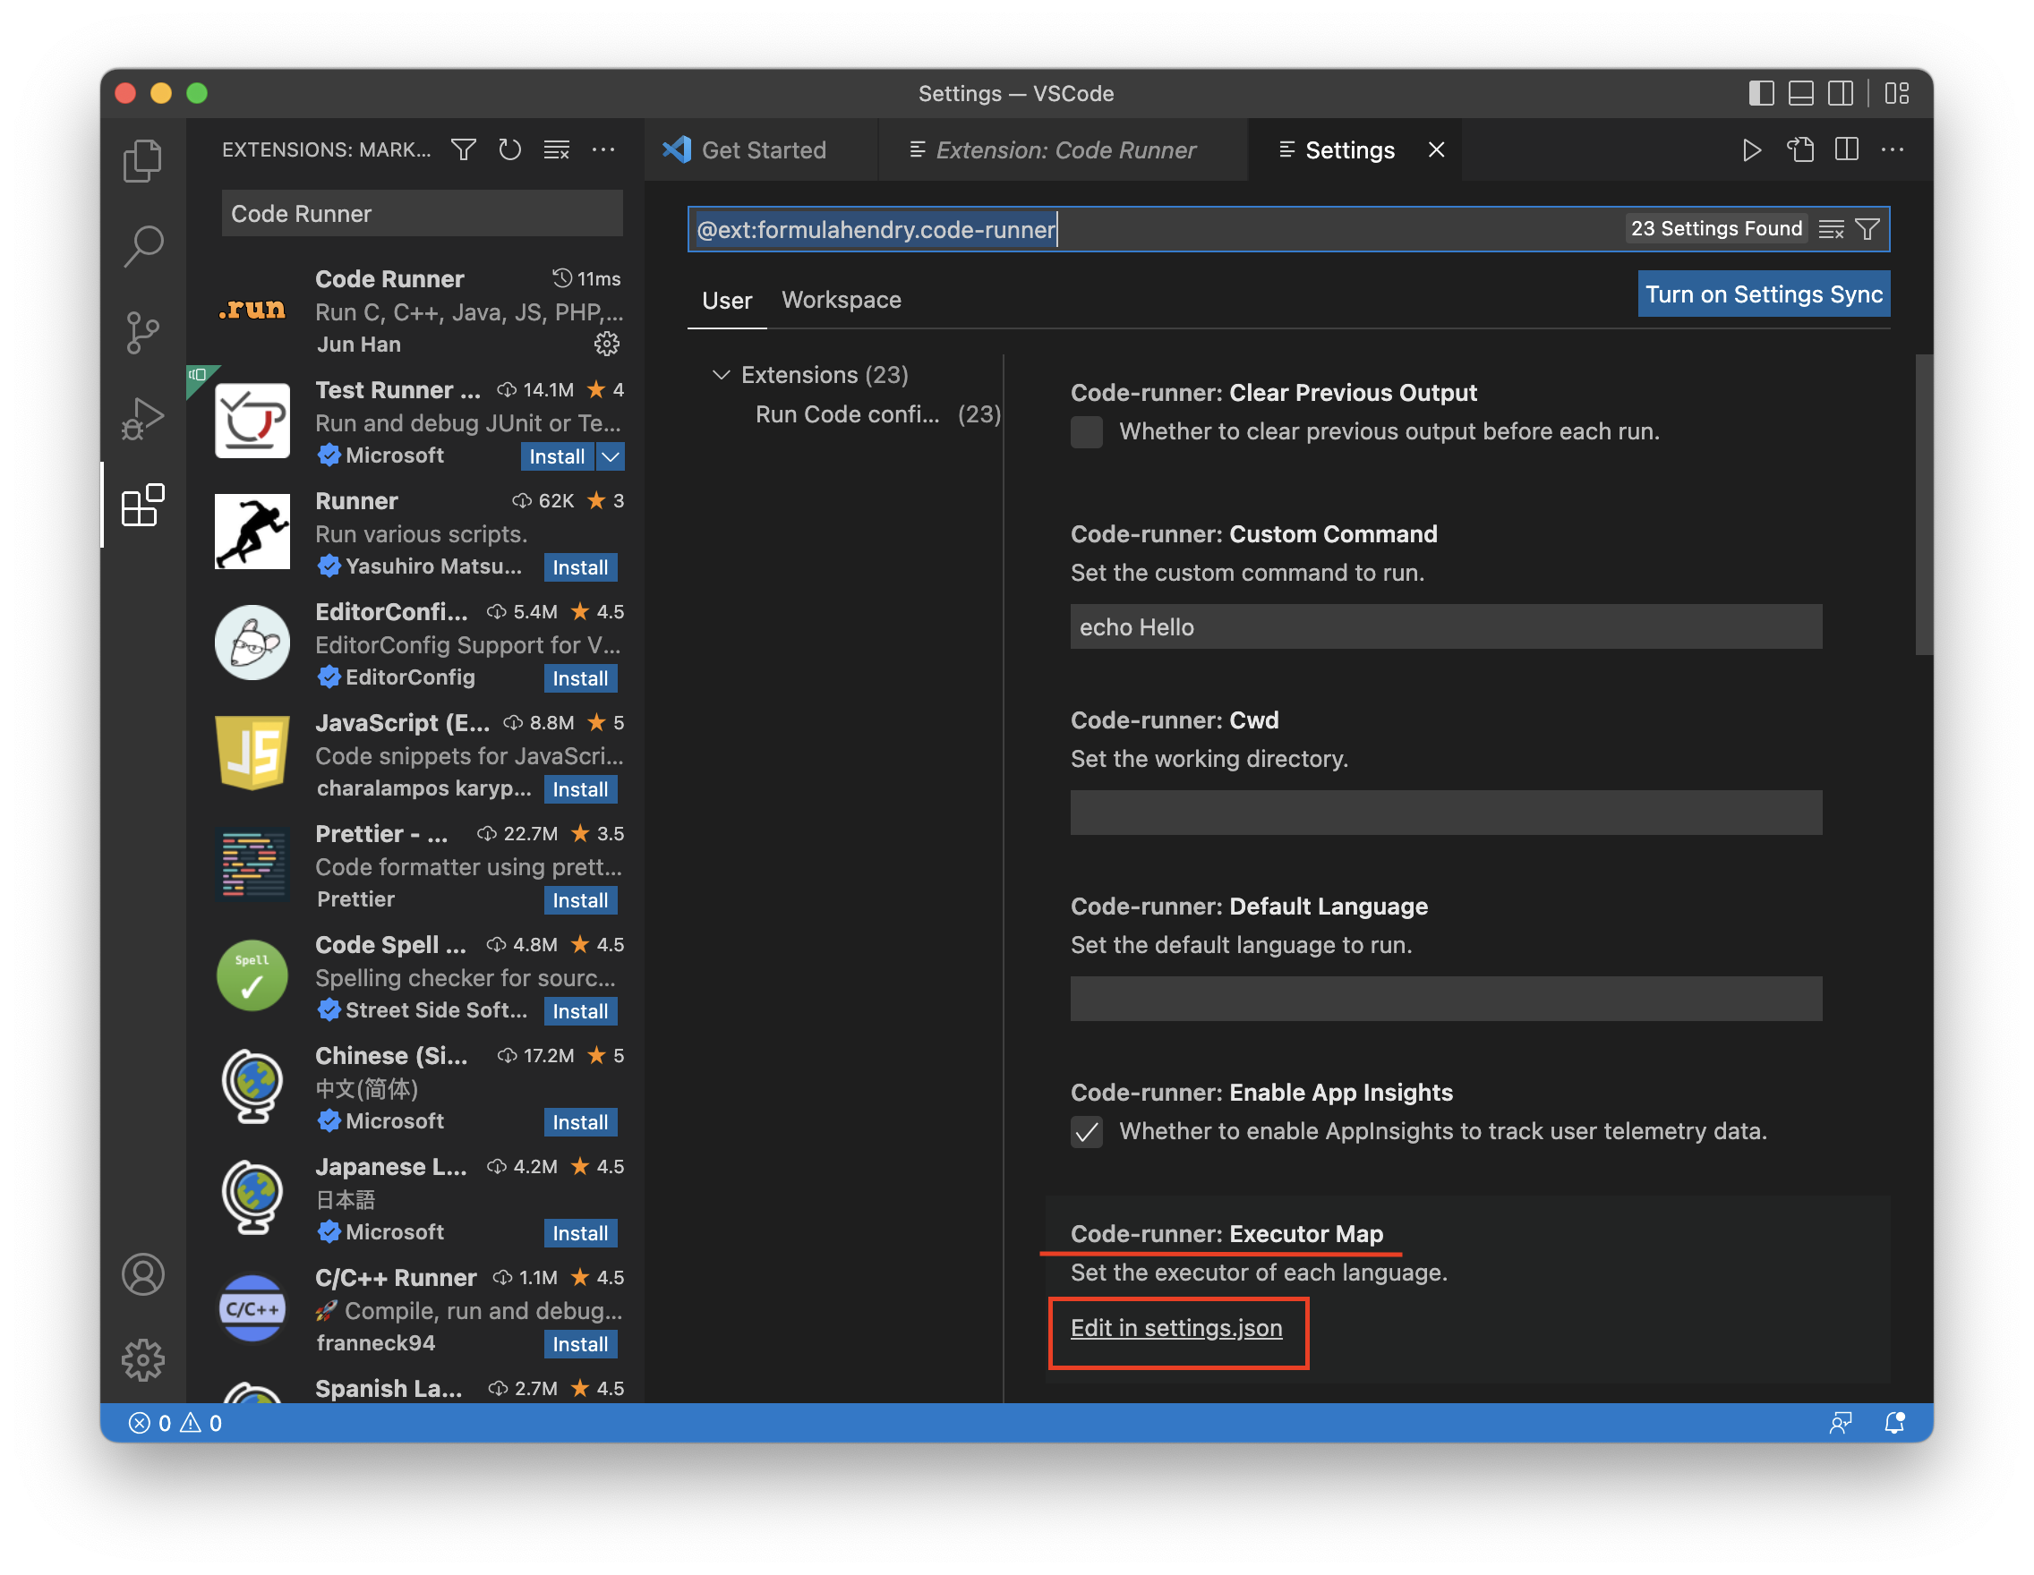Switch to the Workspace settings tab
2034x1575 pixels.
[840, 300]
